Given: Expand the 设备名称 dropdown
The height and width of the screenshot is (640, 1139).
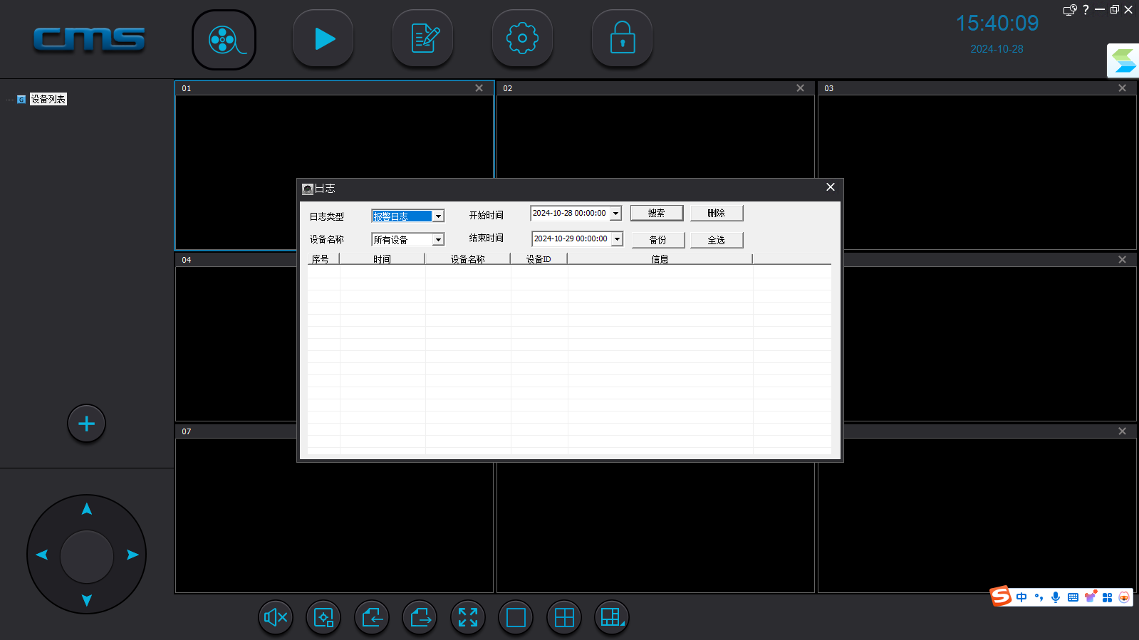Looking at the screenshot, I should [438, 240].
